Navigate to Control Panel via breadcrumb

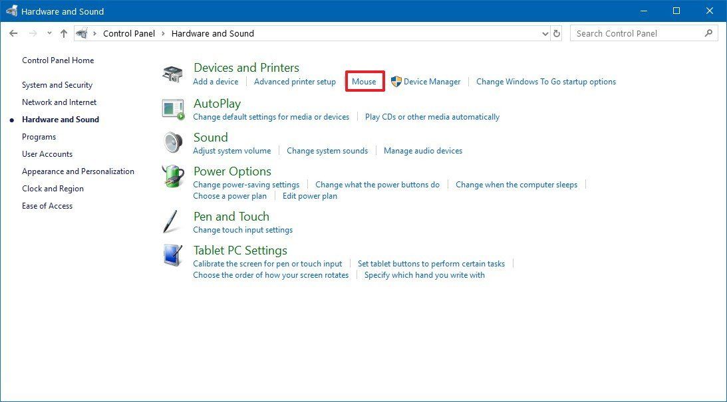click(x=129, y=33)
